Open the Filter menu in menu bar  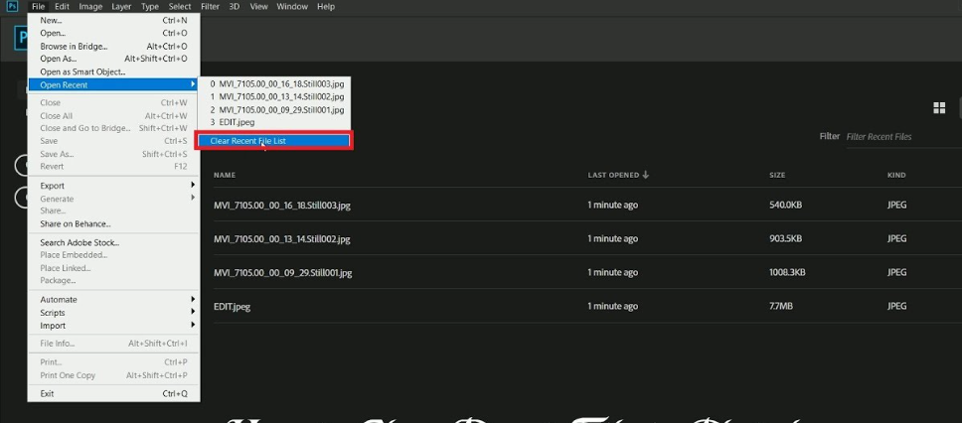coord(210,6)
